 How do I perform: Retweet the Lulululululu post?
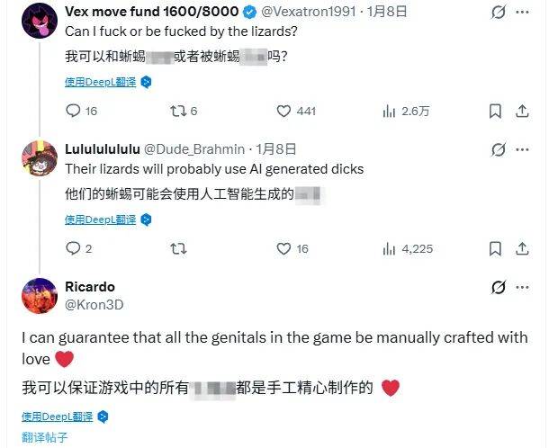[178, 249]
